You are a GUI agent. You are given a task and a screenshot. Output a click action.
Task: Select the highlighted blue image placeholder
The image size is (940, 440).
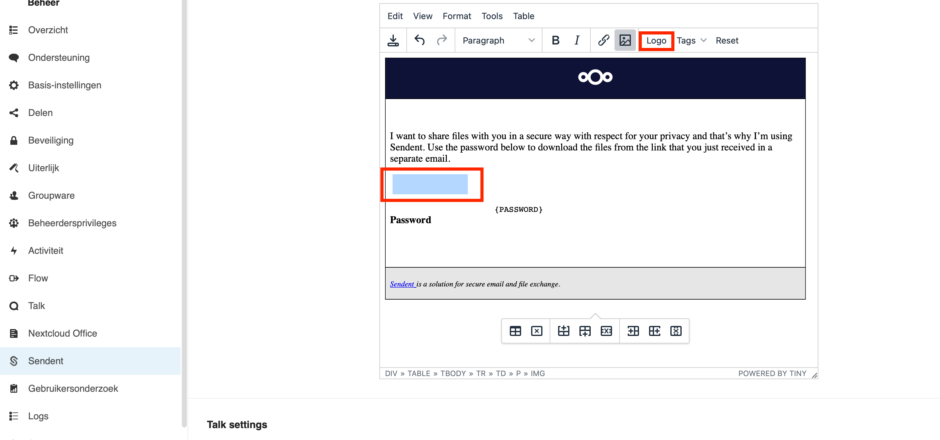point(430,184)
